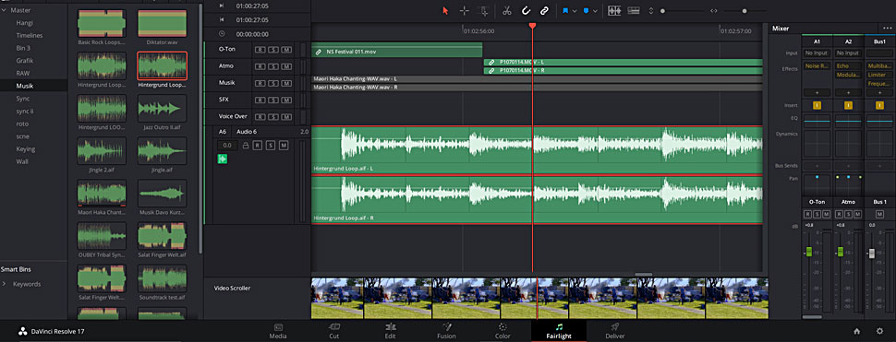Open project settings gear icon
The height and width of the screenshot is (342, 896).
tap(879, 331)
